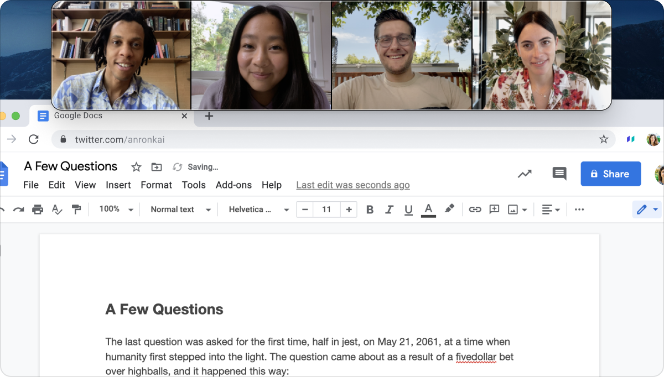This screenshot has height=377, width=664.
Task: Click the address bar twitter.com/anronkai
Action: coord(333,139)
